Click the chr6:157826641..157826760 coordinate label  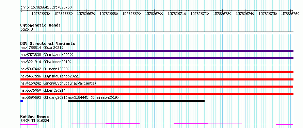[x=46, y=7]
